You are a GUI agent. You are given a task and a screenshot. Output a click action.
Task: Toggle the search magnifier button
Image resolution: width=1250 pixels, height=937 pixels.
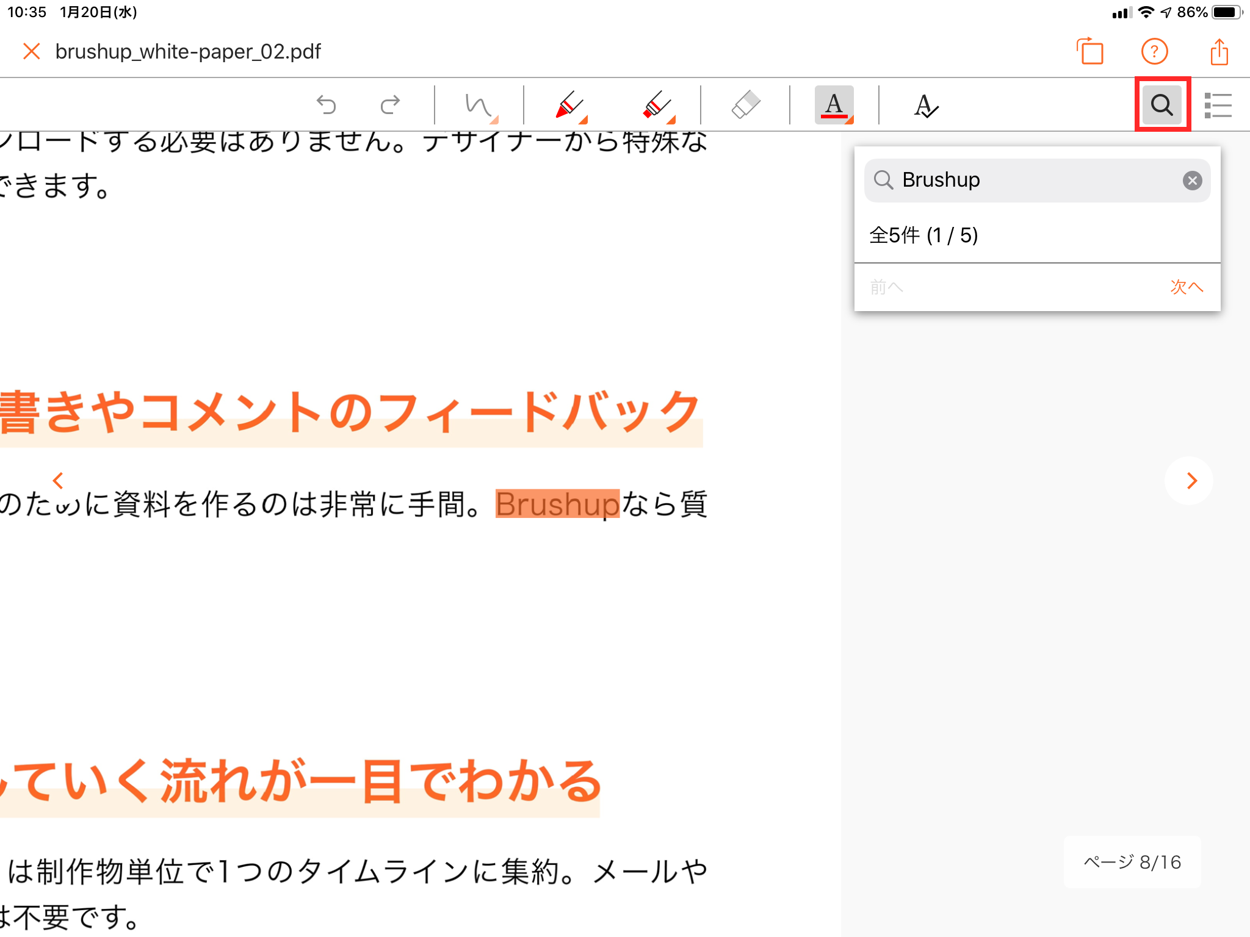(x=1161, y=105)
